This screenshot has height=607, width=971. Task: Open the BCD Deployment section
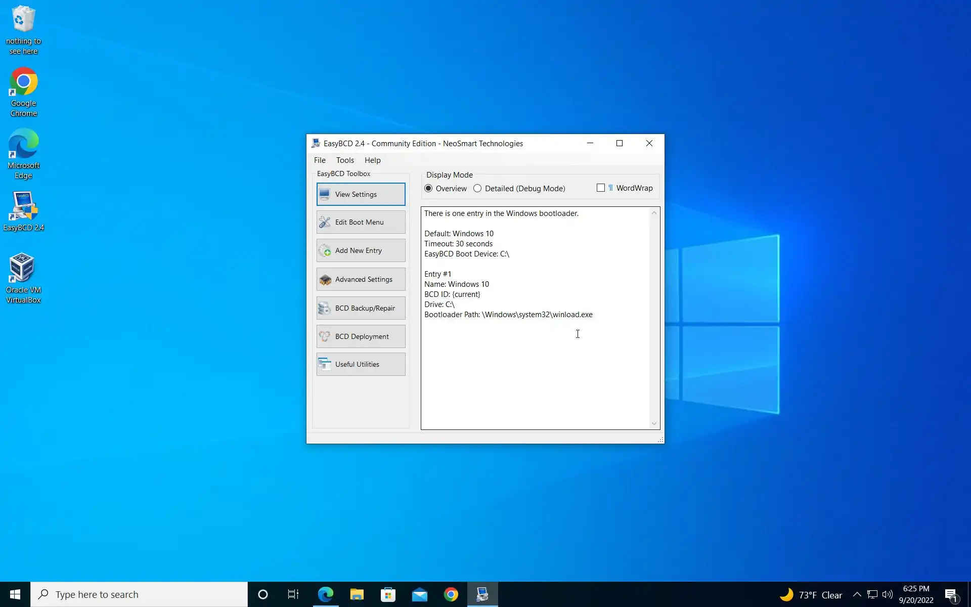(x=361, y=336)
